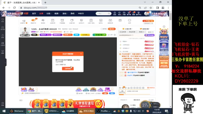The height and width of the screenshot is (114, 203).
Task: Open the waveform bitrate tool icon
Action: [x=43, y=20]
